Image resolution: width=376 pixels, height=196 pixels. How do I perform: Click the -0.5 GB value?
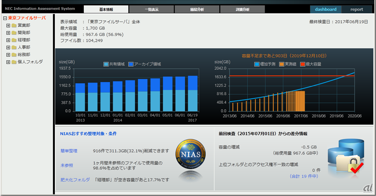click(x=309, y=147)
